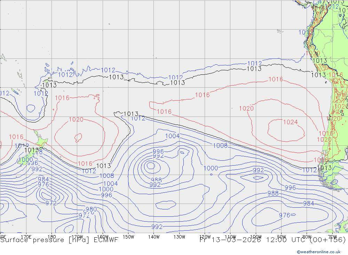Select the "90W" longitude axis label
The image size is (348, 255).
click(282, 237)
